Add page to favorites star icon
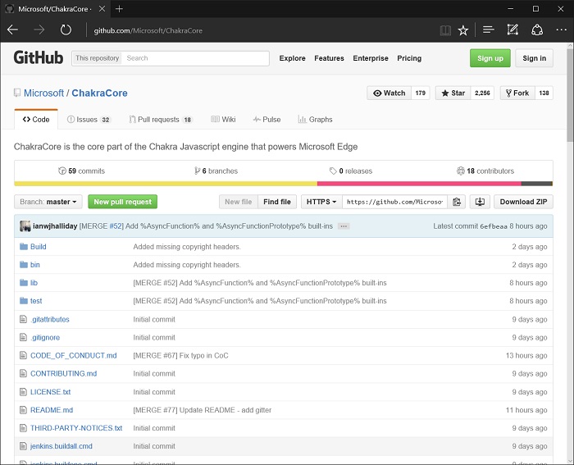 (x=463, y=30)
